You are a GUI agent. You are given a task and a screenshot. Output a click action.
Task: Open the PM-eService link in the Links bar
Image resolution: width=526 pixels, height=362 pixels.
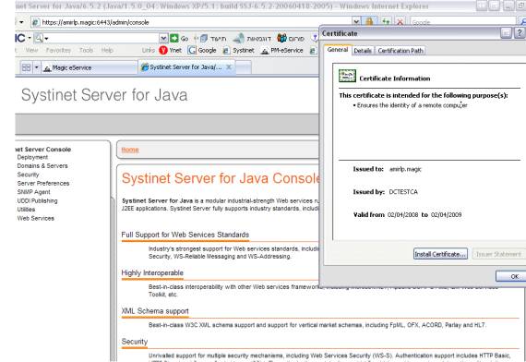coord(282,51)
